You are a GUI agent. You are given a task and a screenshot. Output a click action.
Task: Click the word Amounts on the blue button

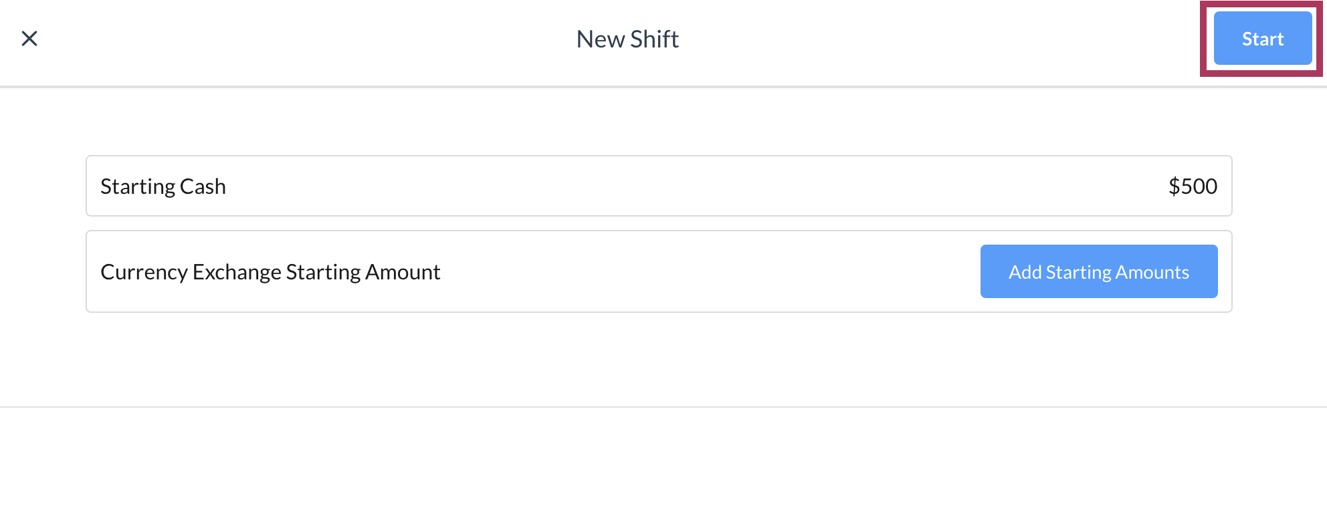tap(1152, 272)
